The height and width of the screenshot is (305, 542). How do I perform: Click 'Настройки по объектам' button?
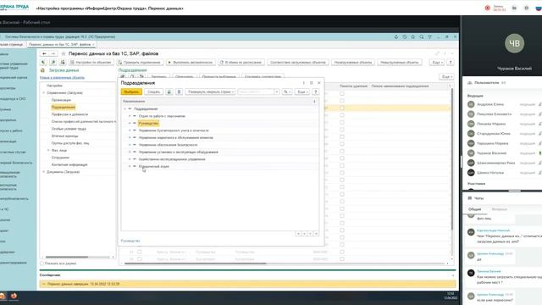pyautogui.click(x=91, y=62)
